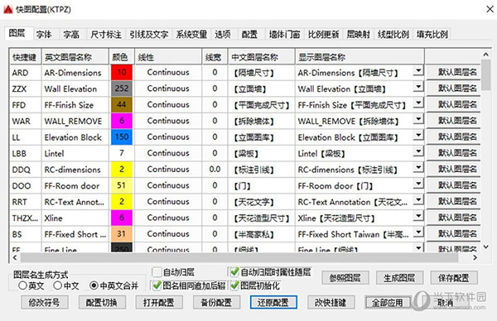Click 默认图层名 button in LBB row

(454, 153)
